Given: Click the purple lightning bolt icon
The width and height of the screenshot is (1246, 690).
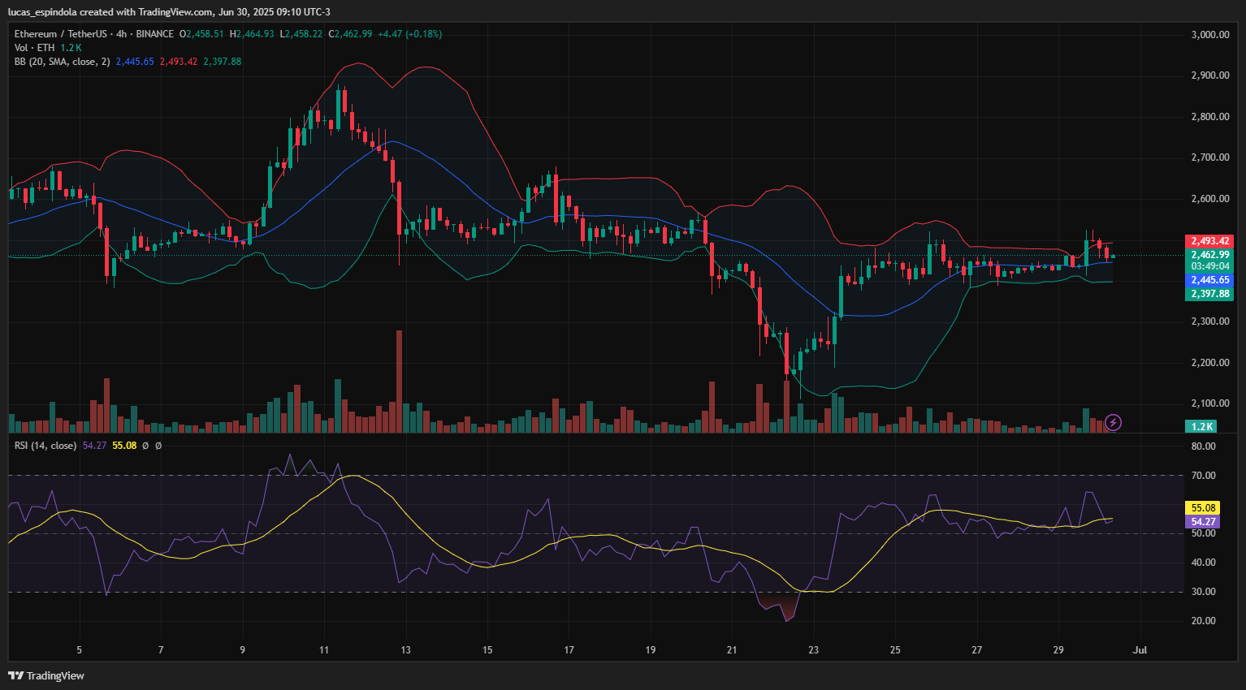Looking at the screenshot, I should [1114, 422].
